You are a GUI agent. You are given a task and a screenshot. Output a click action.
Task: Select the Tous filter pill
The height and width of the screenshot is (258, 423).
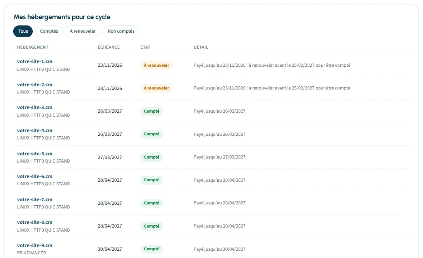pos(23,31)
